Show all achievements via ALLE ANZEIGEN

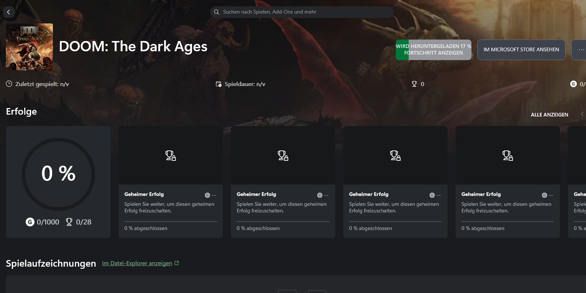(549, 115)
